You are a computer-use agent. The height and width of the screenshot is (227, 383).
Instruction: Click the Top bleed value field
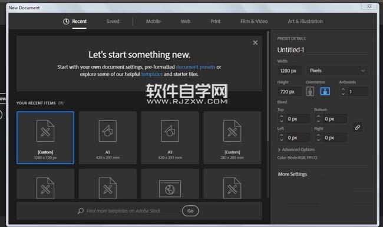(298, 119)
